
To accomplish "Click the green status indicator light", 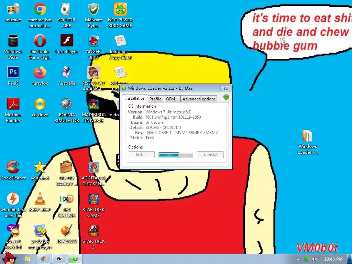I will pos(226,97).
